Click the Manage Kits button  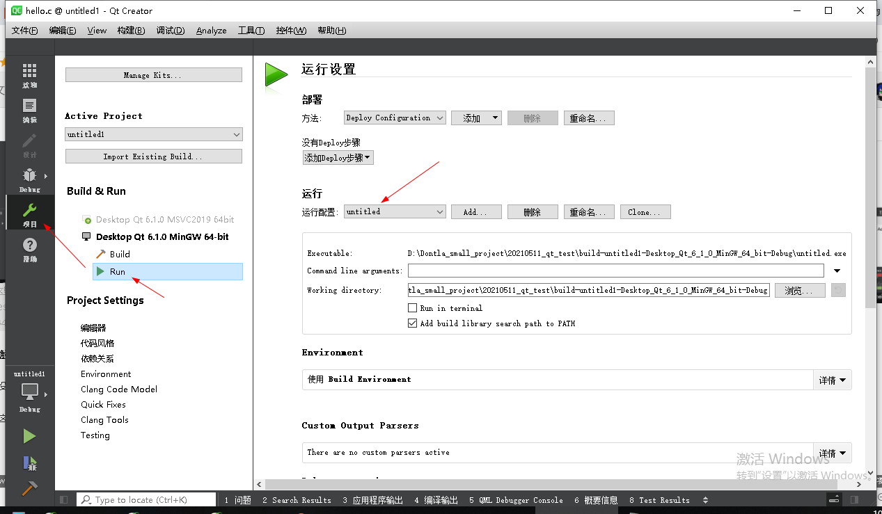[153, 74]
